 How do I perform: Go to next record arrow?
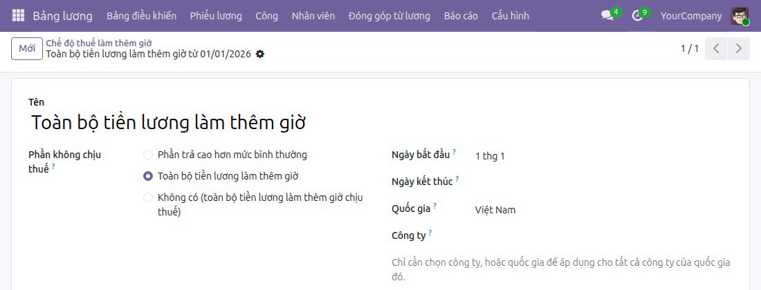click(x=739, y=48)
